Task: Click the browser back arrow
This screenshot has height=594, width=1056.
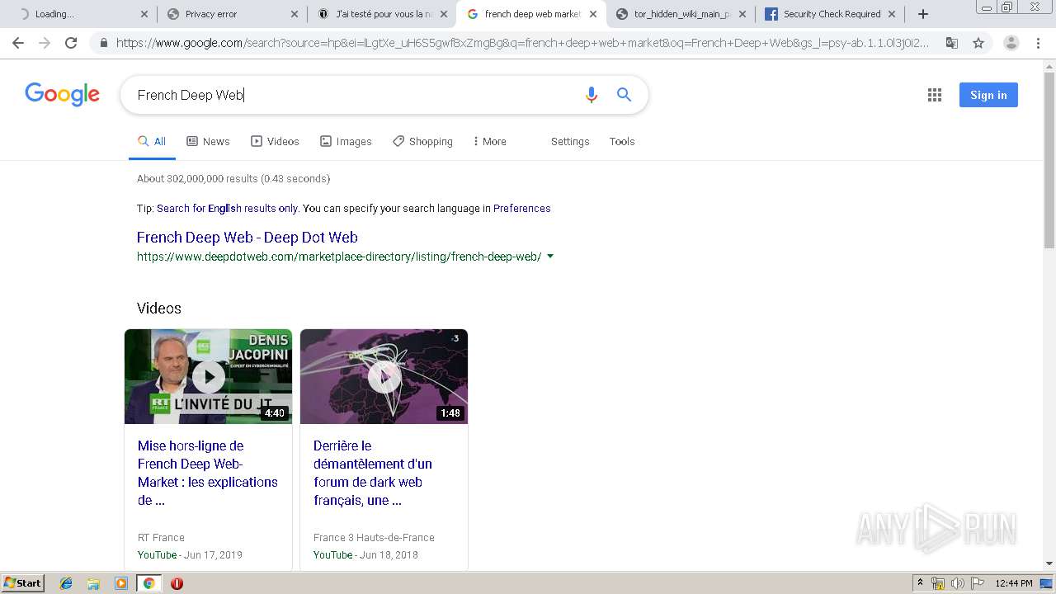Action: [x=18, y=43]
